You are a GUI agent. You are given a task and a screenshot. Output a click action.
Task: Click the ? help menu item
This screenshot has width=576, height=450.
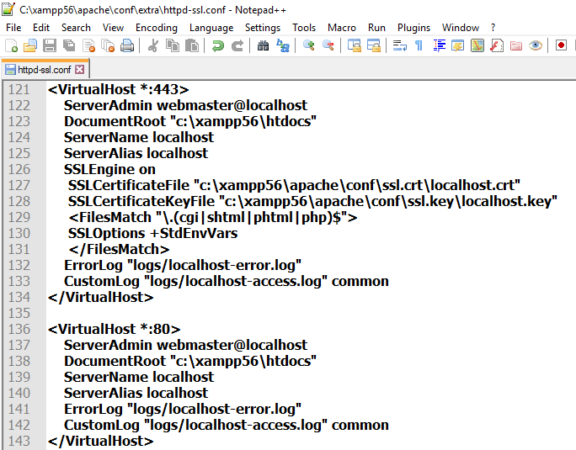[x=493, y=28]
